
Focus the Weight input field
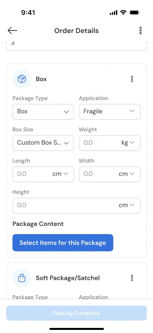[x=99, y=143]
